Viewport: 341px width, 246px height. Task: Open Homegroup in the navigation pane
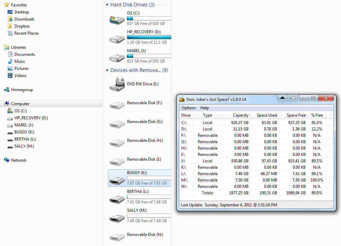pyautogui.click(x=22, y=90)
